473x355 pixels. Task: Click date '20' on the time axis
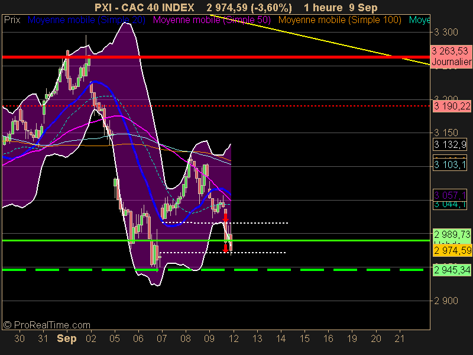pos(376,338)
